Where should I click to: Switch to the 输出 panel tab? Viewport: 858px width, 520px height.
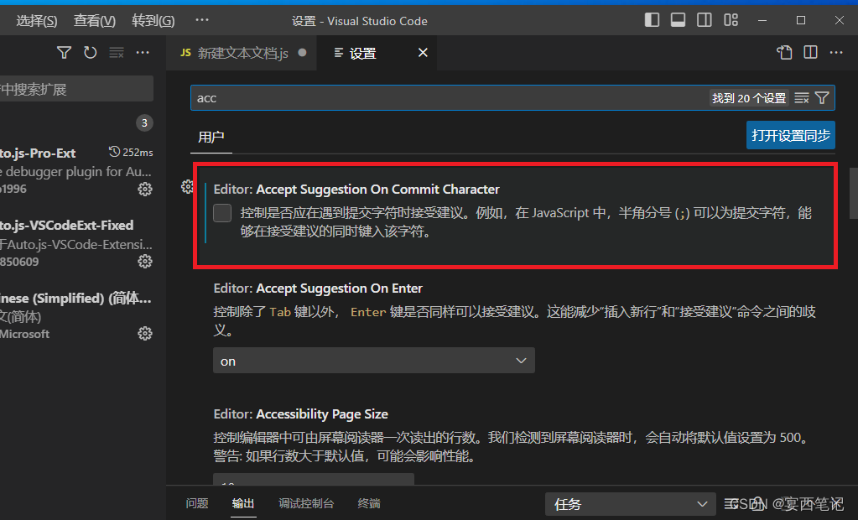point(243,503)
